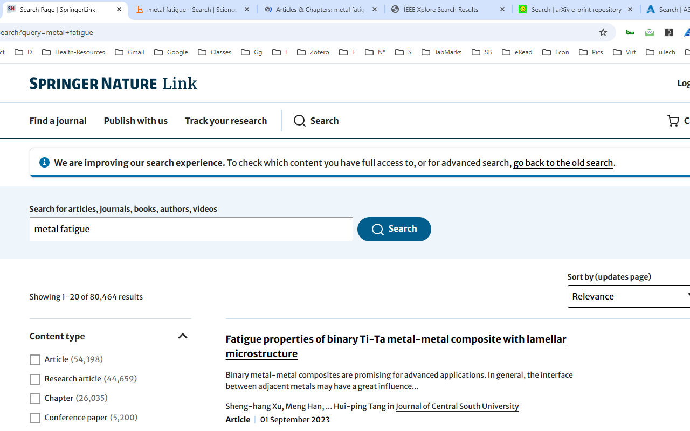Switch to the arXiv e-print repository tab

click(576, 9)
